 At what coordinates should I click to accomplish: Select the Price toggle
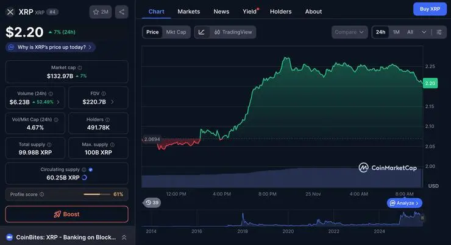pyautogui.click(x=152, y=32)
